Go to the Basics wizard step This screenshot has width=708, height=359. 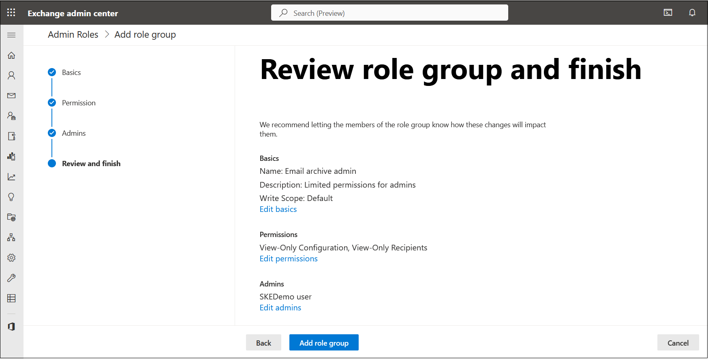71,73
